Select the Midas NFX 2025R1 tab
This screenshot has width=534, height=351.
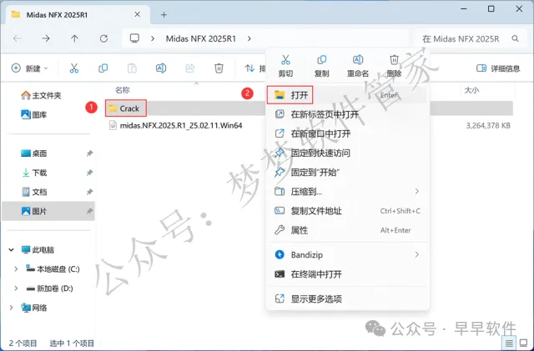pyautogui.click(x=78, y=15)
